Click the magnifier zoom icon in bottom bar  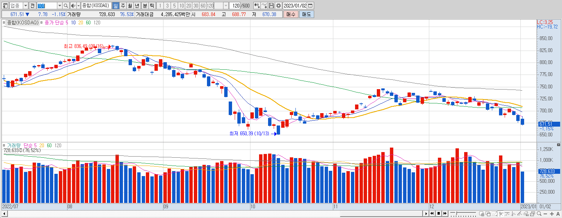[x=539, y=214]
